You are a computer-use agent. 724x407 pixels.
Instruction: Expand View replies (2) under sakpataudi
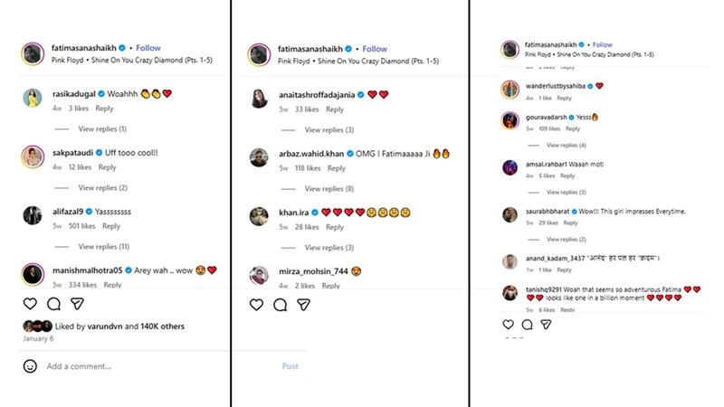[x=102, y=187]
